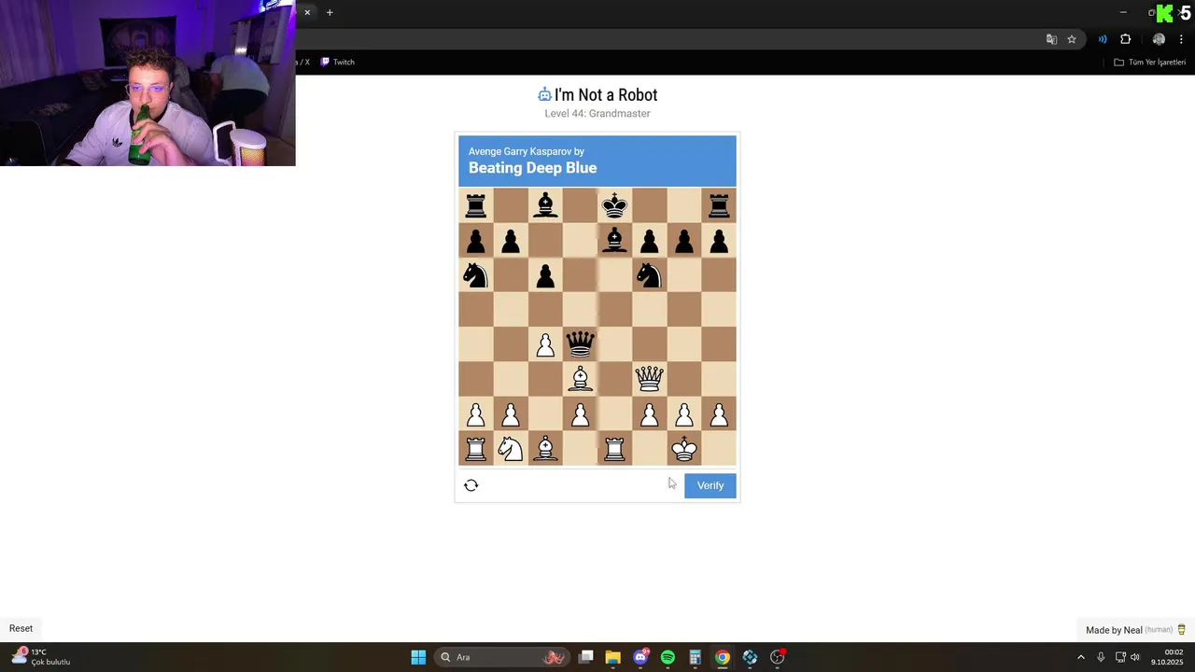1195x672 pixels.
Task: Open the weather widget showing 13°C
Action: click(x=39, y=657)
